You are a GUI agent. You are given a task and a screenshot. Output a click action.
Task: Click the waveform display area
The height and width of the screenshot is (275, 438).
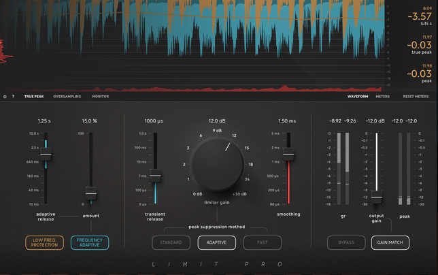point(192,46)
